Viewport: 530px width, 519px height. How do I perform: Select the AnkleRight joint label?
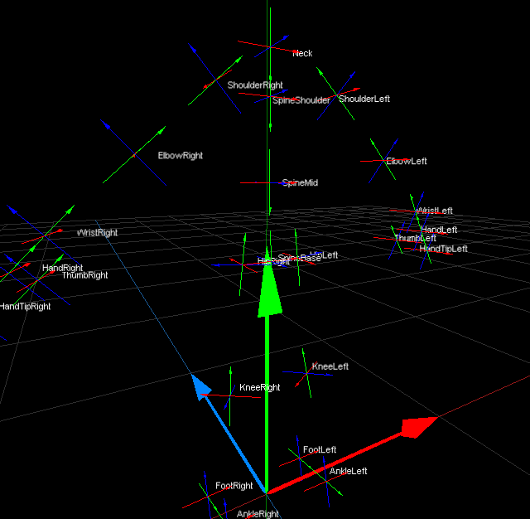point(258,514)
